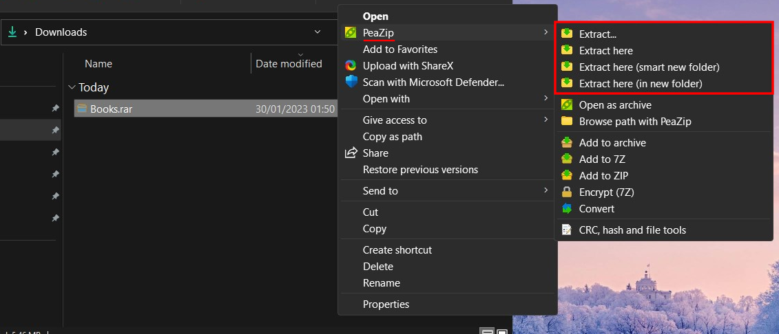Click the PeaZip icon in context menu
Viewport: 779px width, 334px height.
[351, 33]
